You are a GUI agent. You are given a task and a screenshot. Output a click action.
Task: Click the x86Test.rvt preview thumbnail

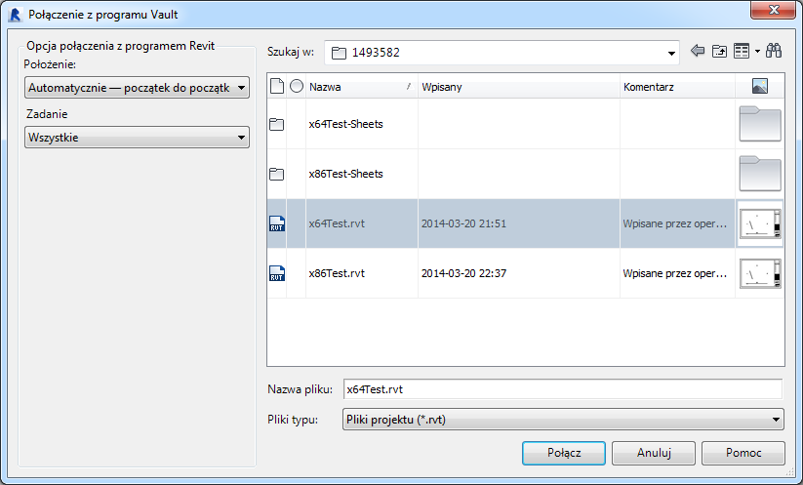coord(760,273)
